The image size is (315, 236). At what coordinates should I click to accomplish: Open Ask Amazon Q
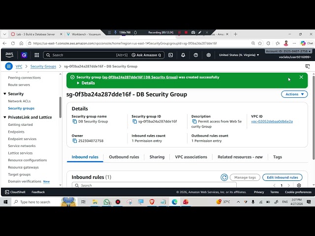coord(147,55)
